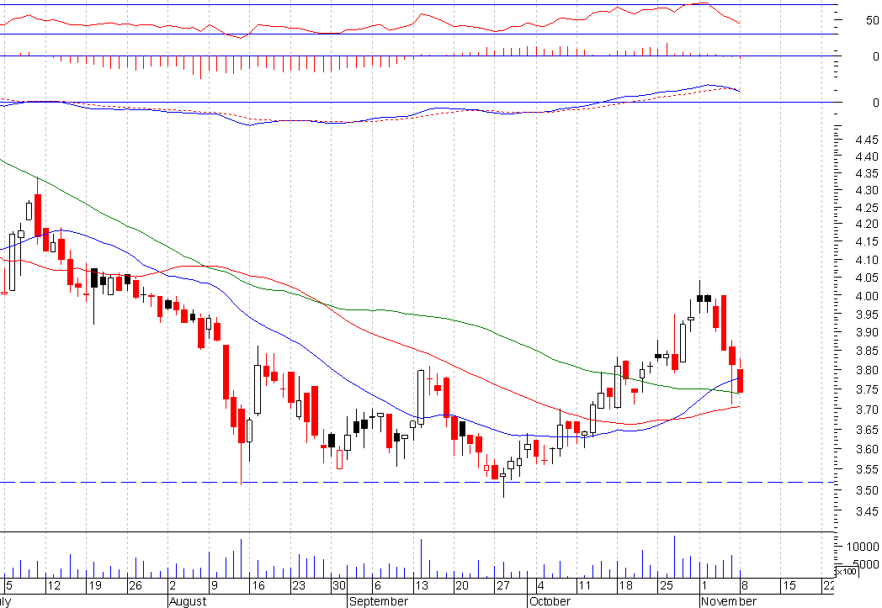The height and width of the screenshot is (608, 882).
Task: Click the 4.00 price axis label
Action: pyautogui.click(x=866, y=296)
